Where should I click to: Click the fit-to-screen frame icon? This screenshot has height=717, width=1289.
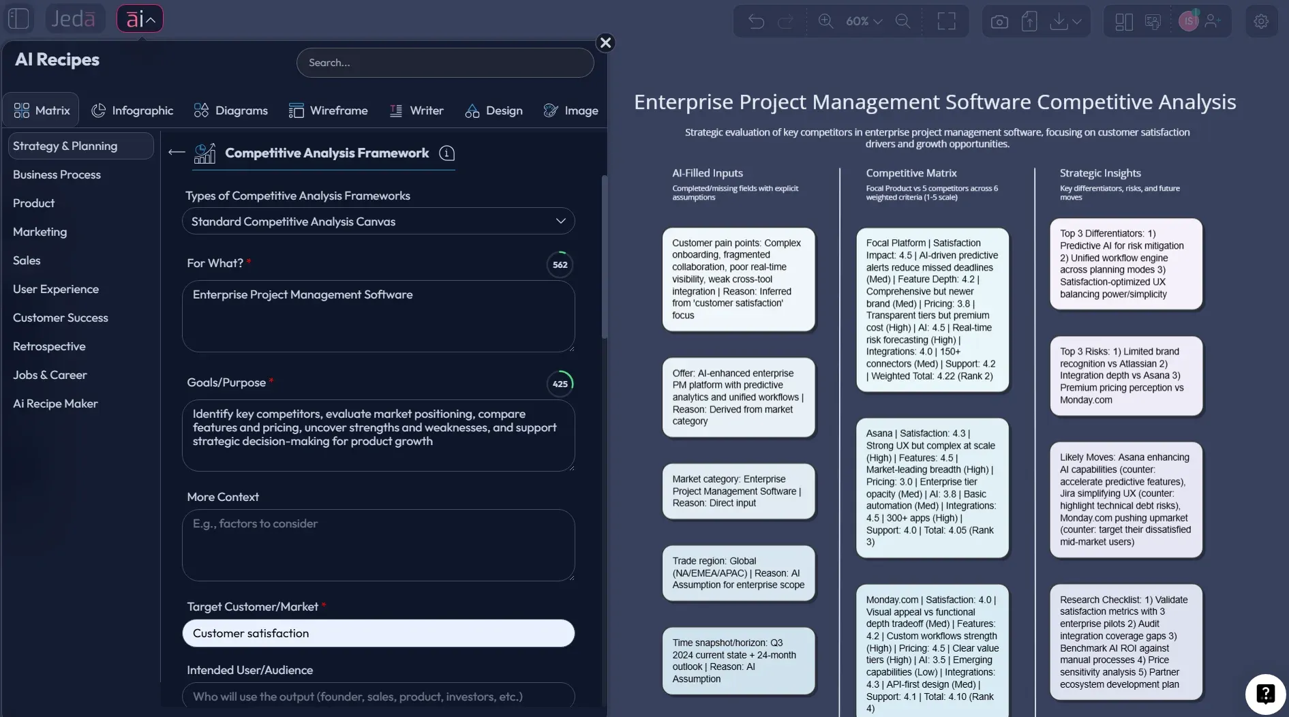(x=946, y=21)
